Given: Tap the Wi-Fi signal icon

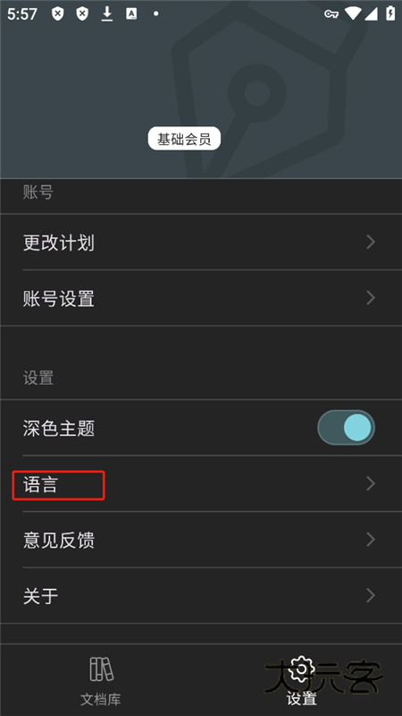Looking at the screenshot, I should coord(352,13).
